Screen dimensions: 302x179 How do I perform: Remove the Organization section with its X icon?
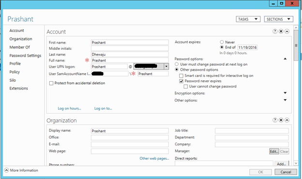(x=281, y=120)
